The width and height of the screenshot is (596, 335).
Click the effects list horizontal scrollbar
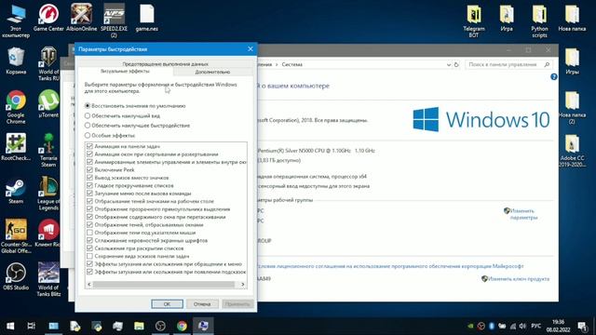pyautogui.click(x=164, y=284)
